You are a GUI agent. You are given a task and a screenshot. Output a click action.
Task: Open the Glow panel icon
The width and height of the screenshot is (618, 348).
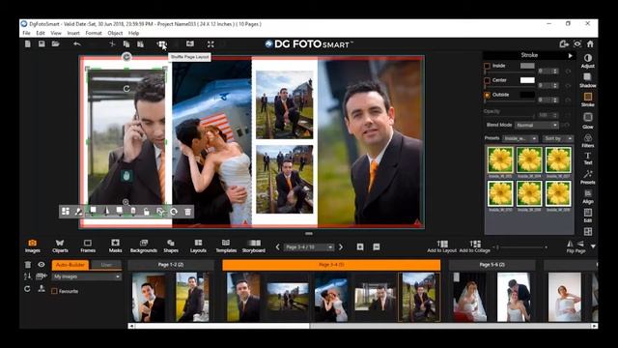click(x=588, y=120)
